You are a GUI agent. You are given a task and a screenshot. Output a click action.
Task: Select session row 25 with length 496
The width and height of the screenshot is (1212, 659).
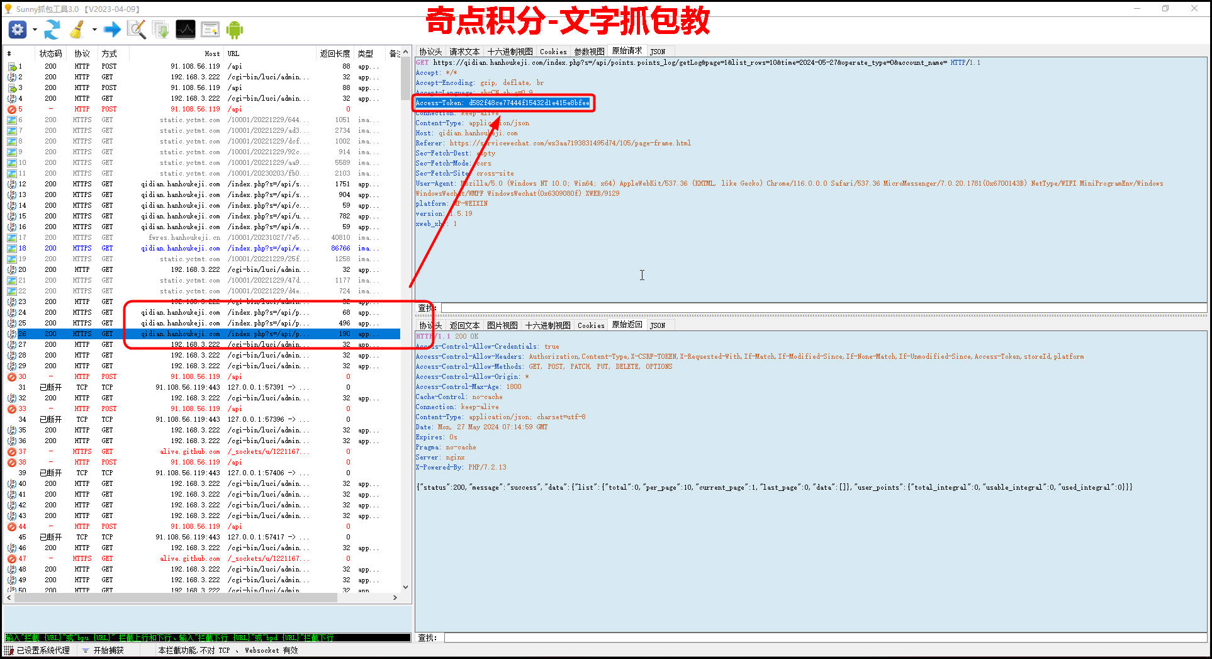[x=203, y=324]
